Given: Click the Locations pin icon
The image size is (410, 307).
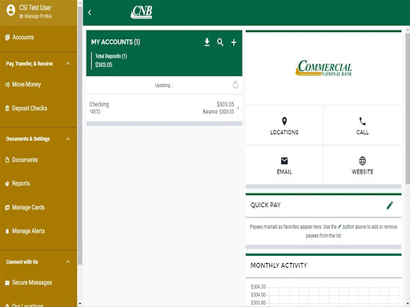Looking at the screenshot, I should 284,122.
